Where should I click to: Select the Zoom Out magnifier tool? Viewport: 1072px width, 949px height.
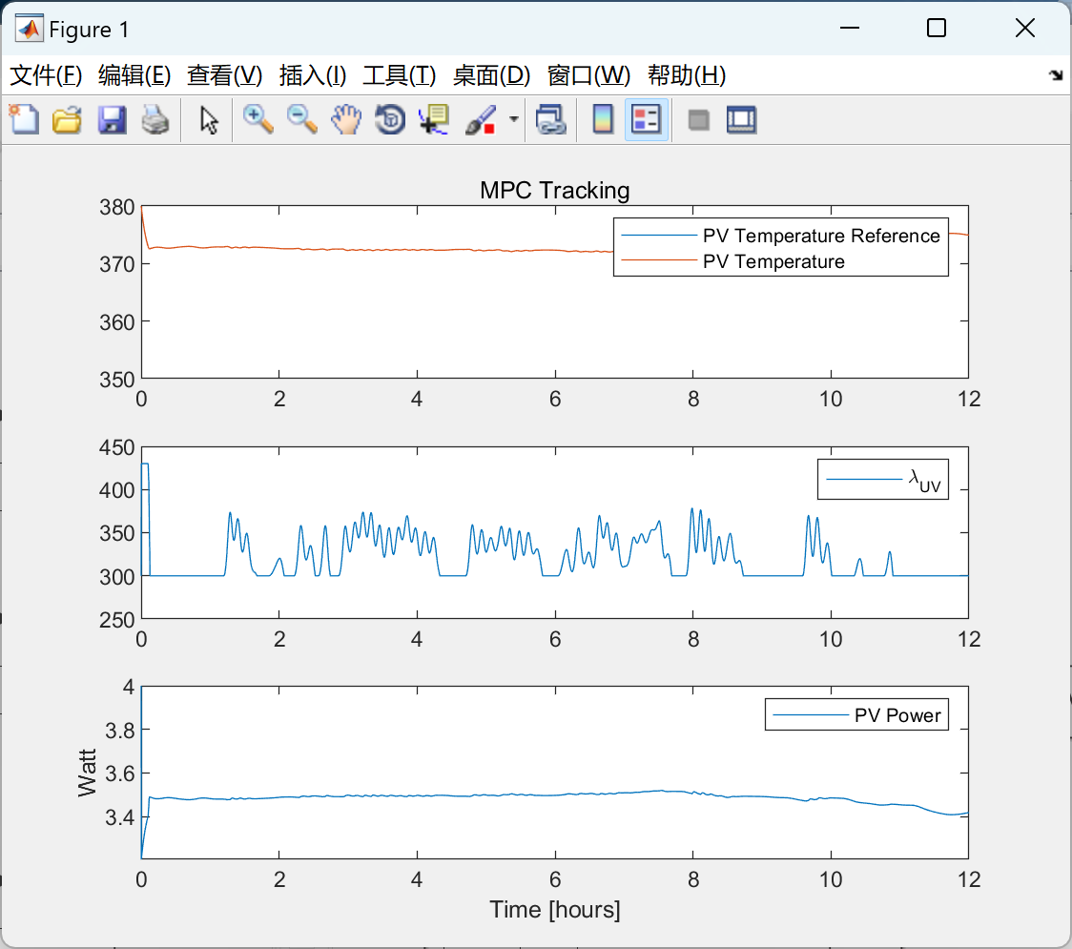click(x=301, y=119)
